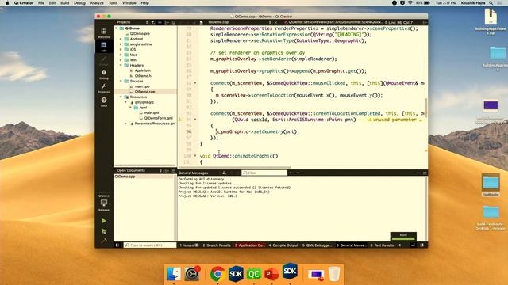Open the Help mode in sidebar
The width and height of the screenshot is (508, 285).
click(x=104, y=102)
